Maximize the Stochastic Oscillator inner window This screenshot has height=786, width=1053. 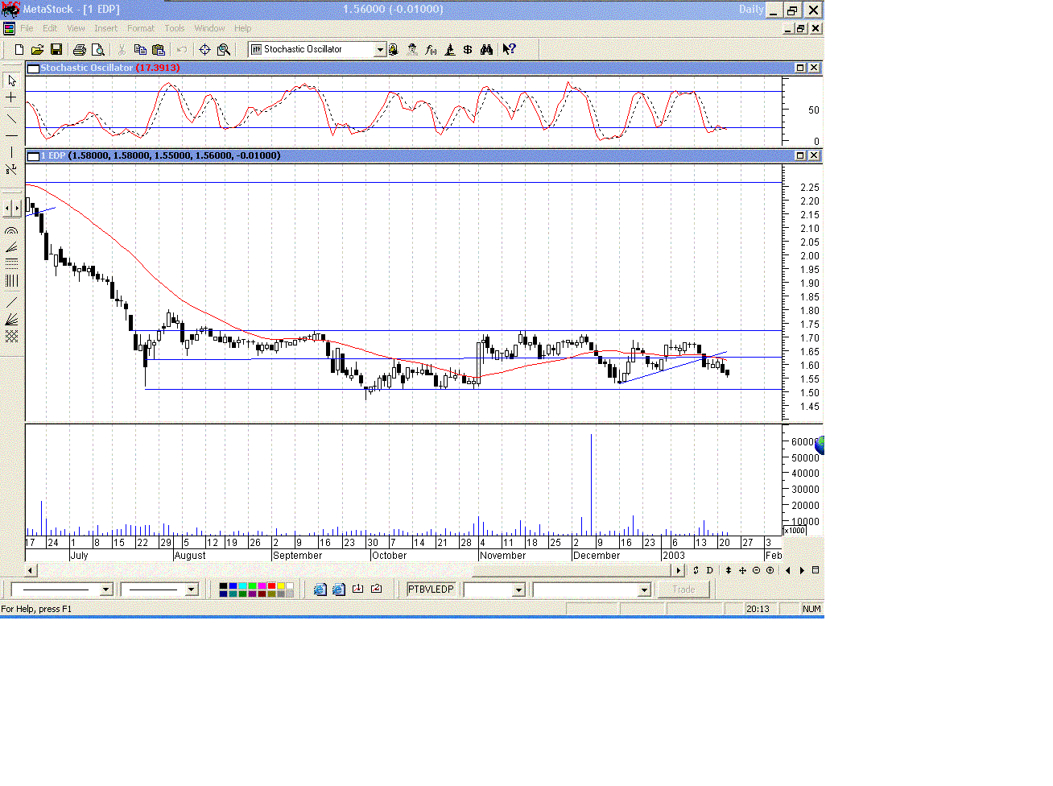pos(800,68)
